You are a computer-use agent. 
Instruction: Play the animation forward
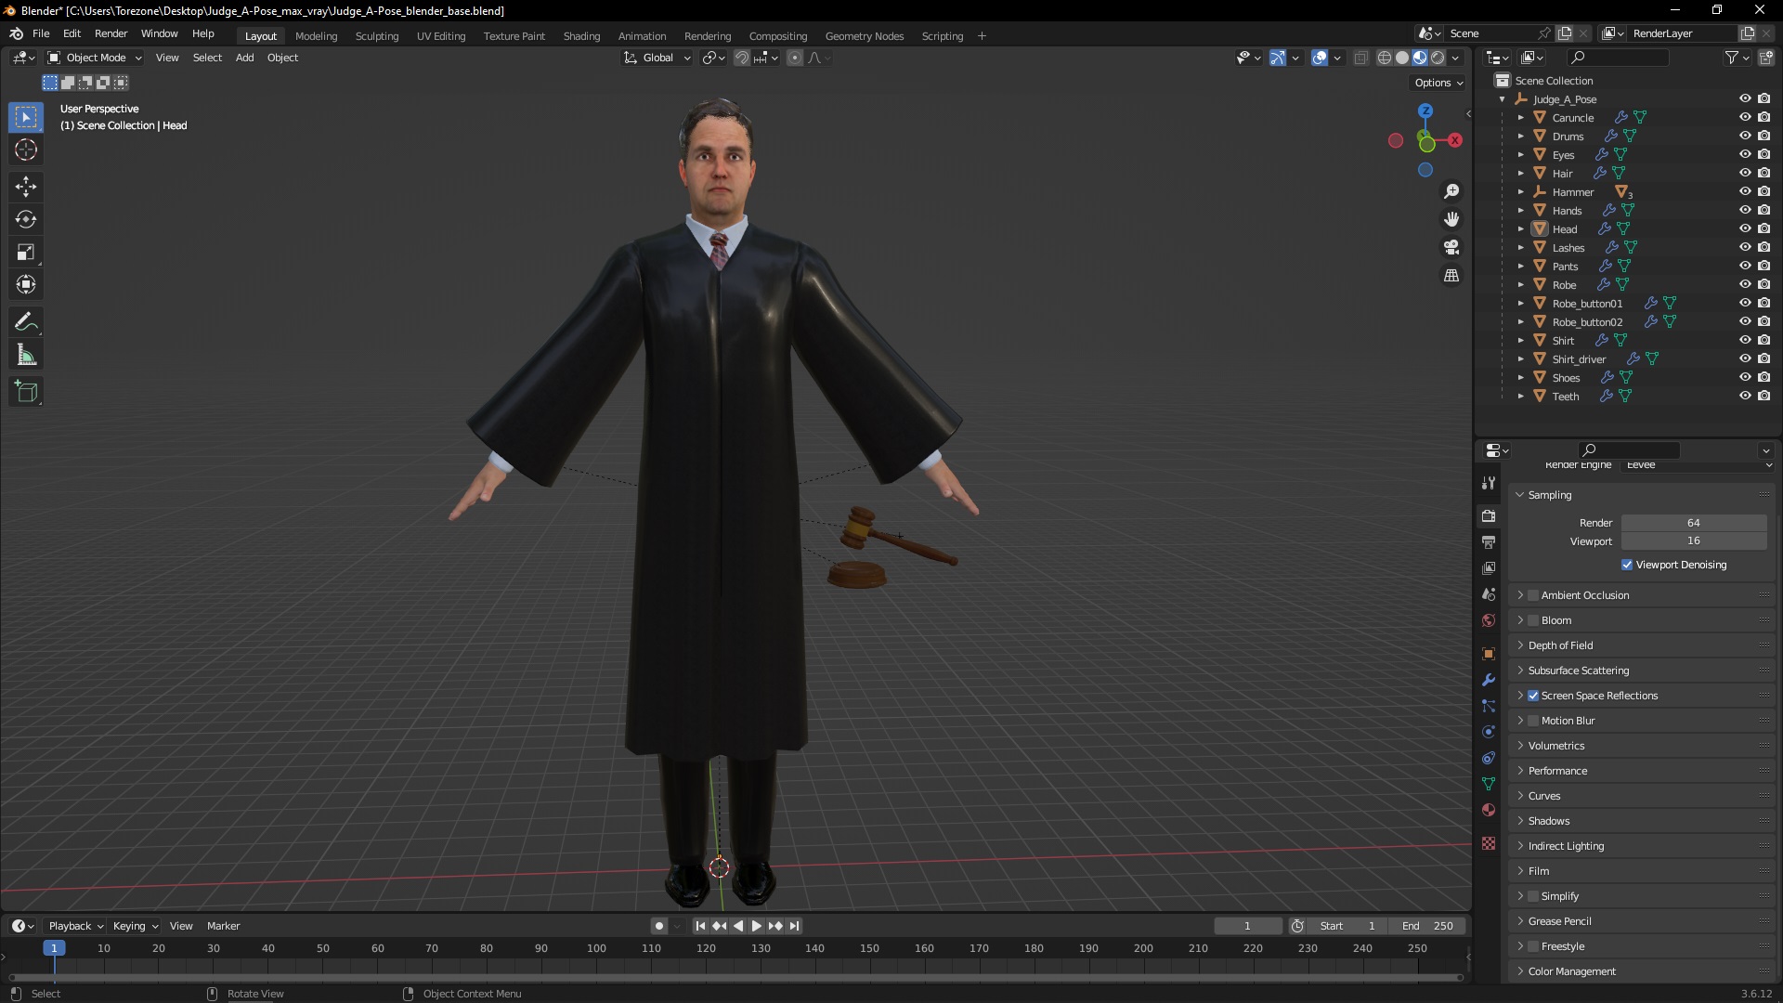756,926
